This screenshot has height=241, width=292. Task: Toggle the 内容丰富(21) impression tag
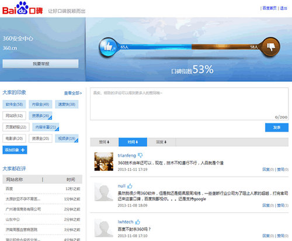click(x=46, y=127)
